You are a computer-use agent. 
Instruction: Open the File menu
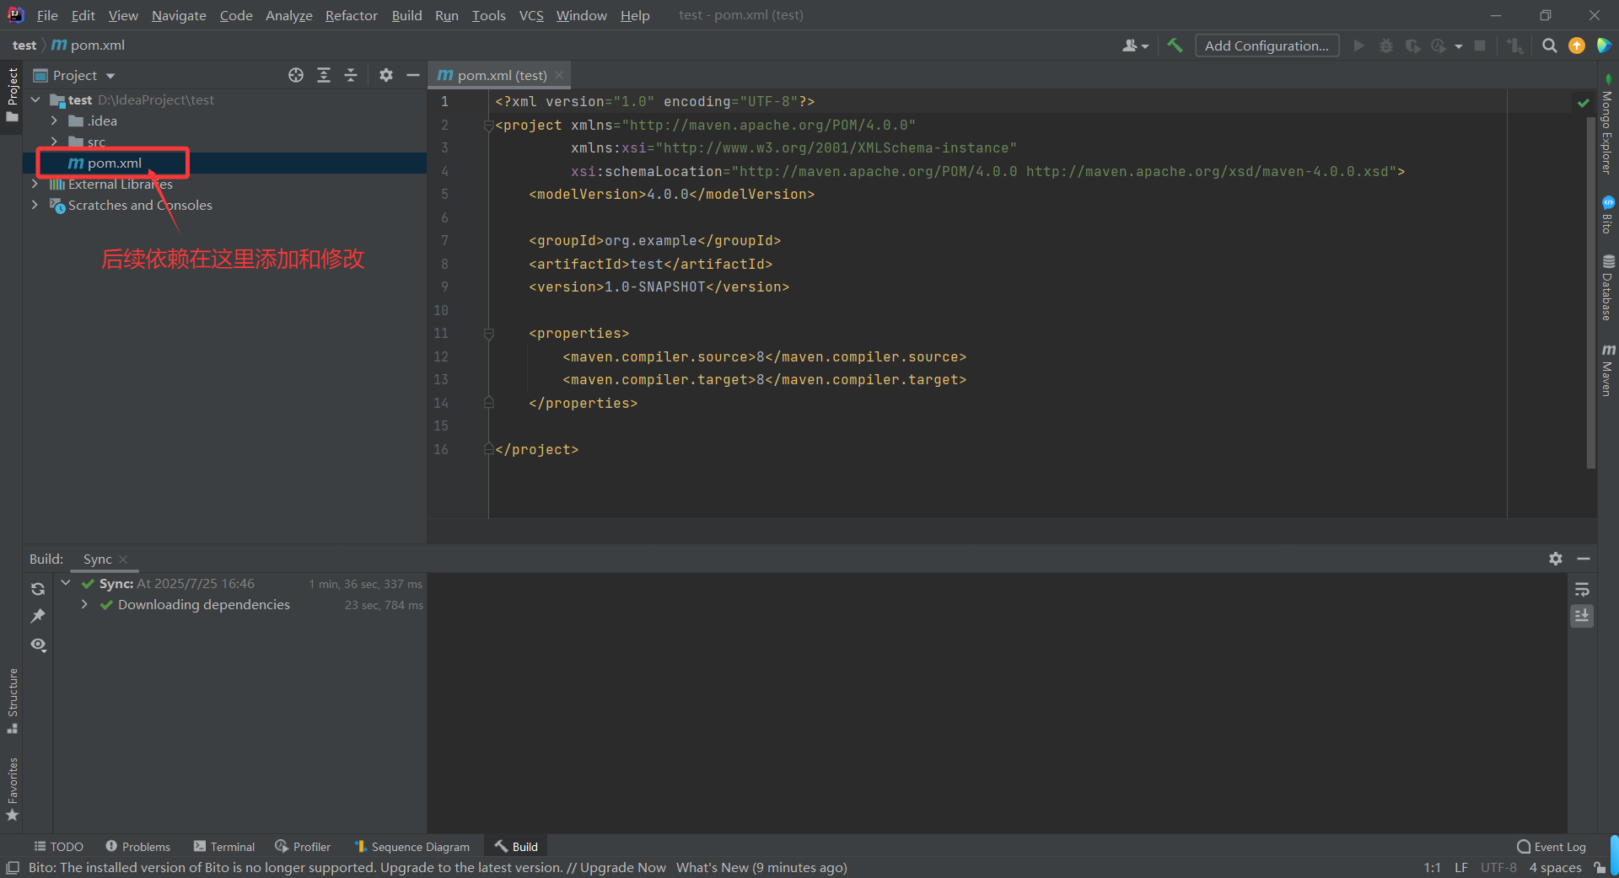(47, 15)
